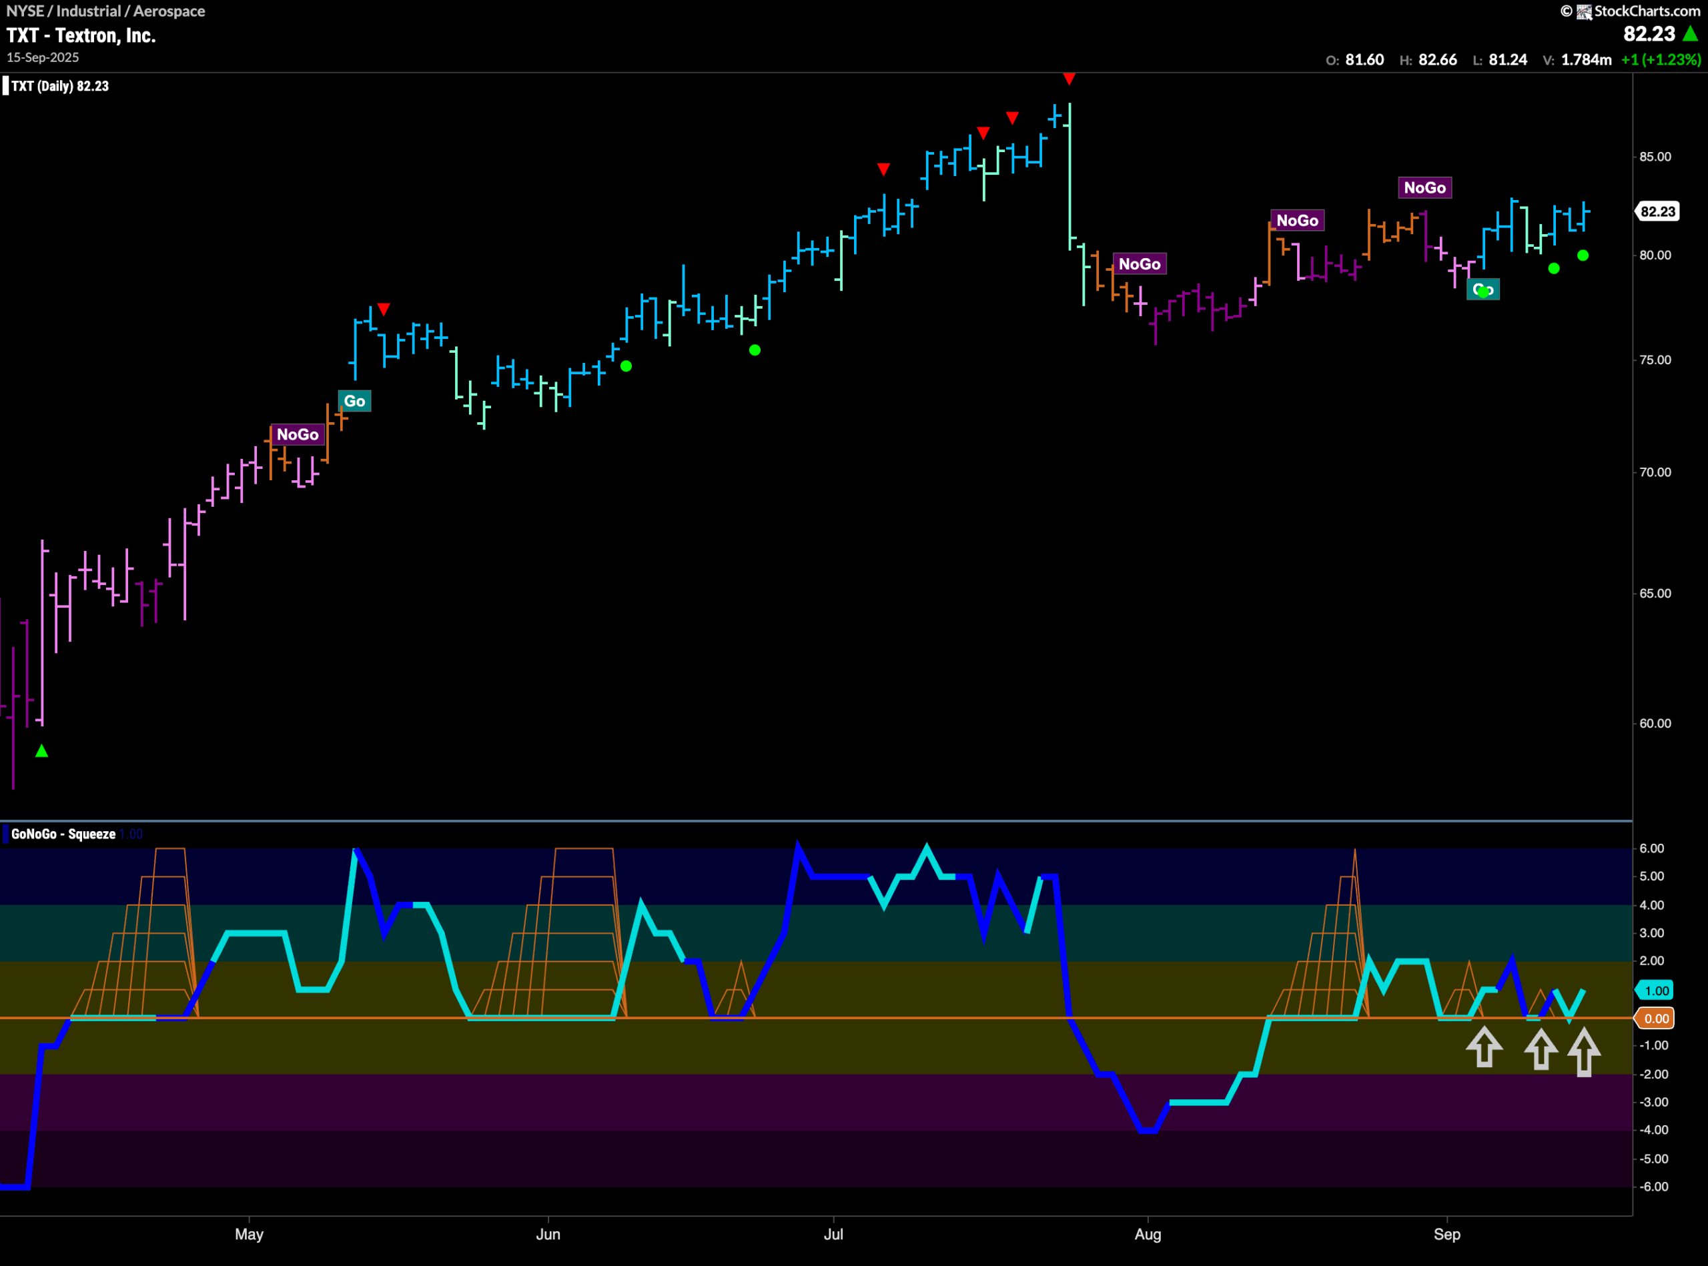Click the NoGo label in mid-August
Viewport: 1708px width, 1266px height.
(x=1297, y=220)
